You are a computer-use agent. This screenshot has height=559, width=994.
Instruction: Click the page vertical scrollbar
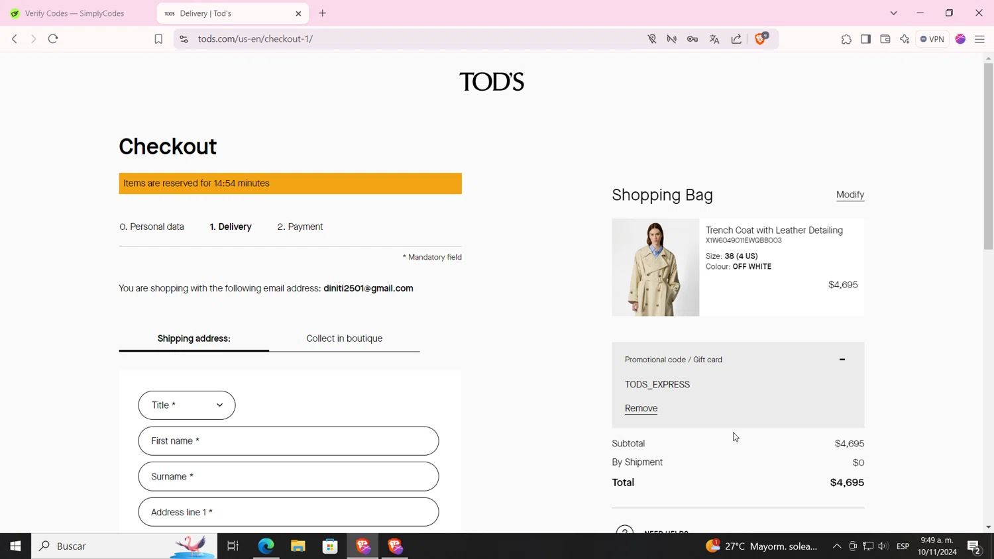coord(988,156)
